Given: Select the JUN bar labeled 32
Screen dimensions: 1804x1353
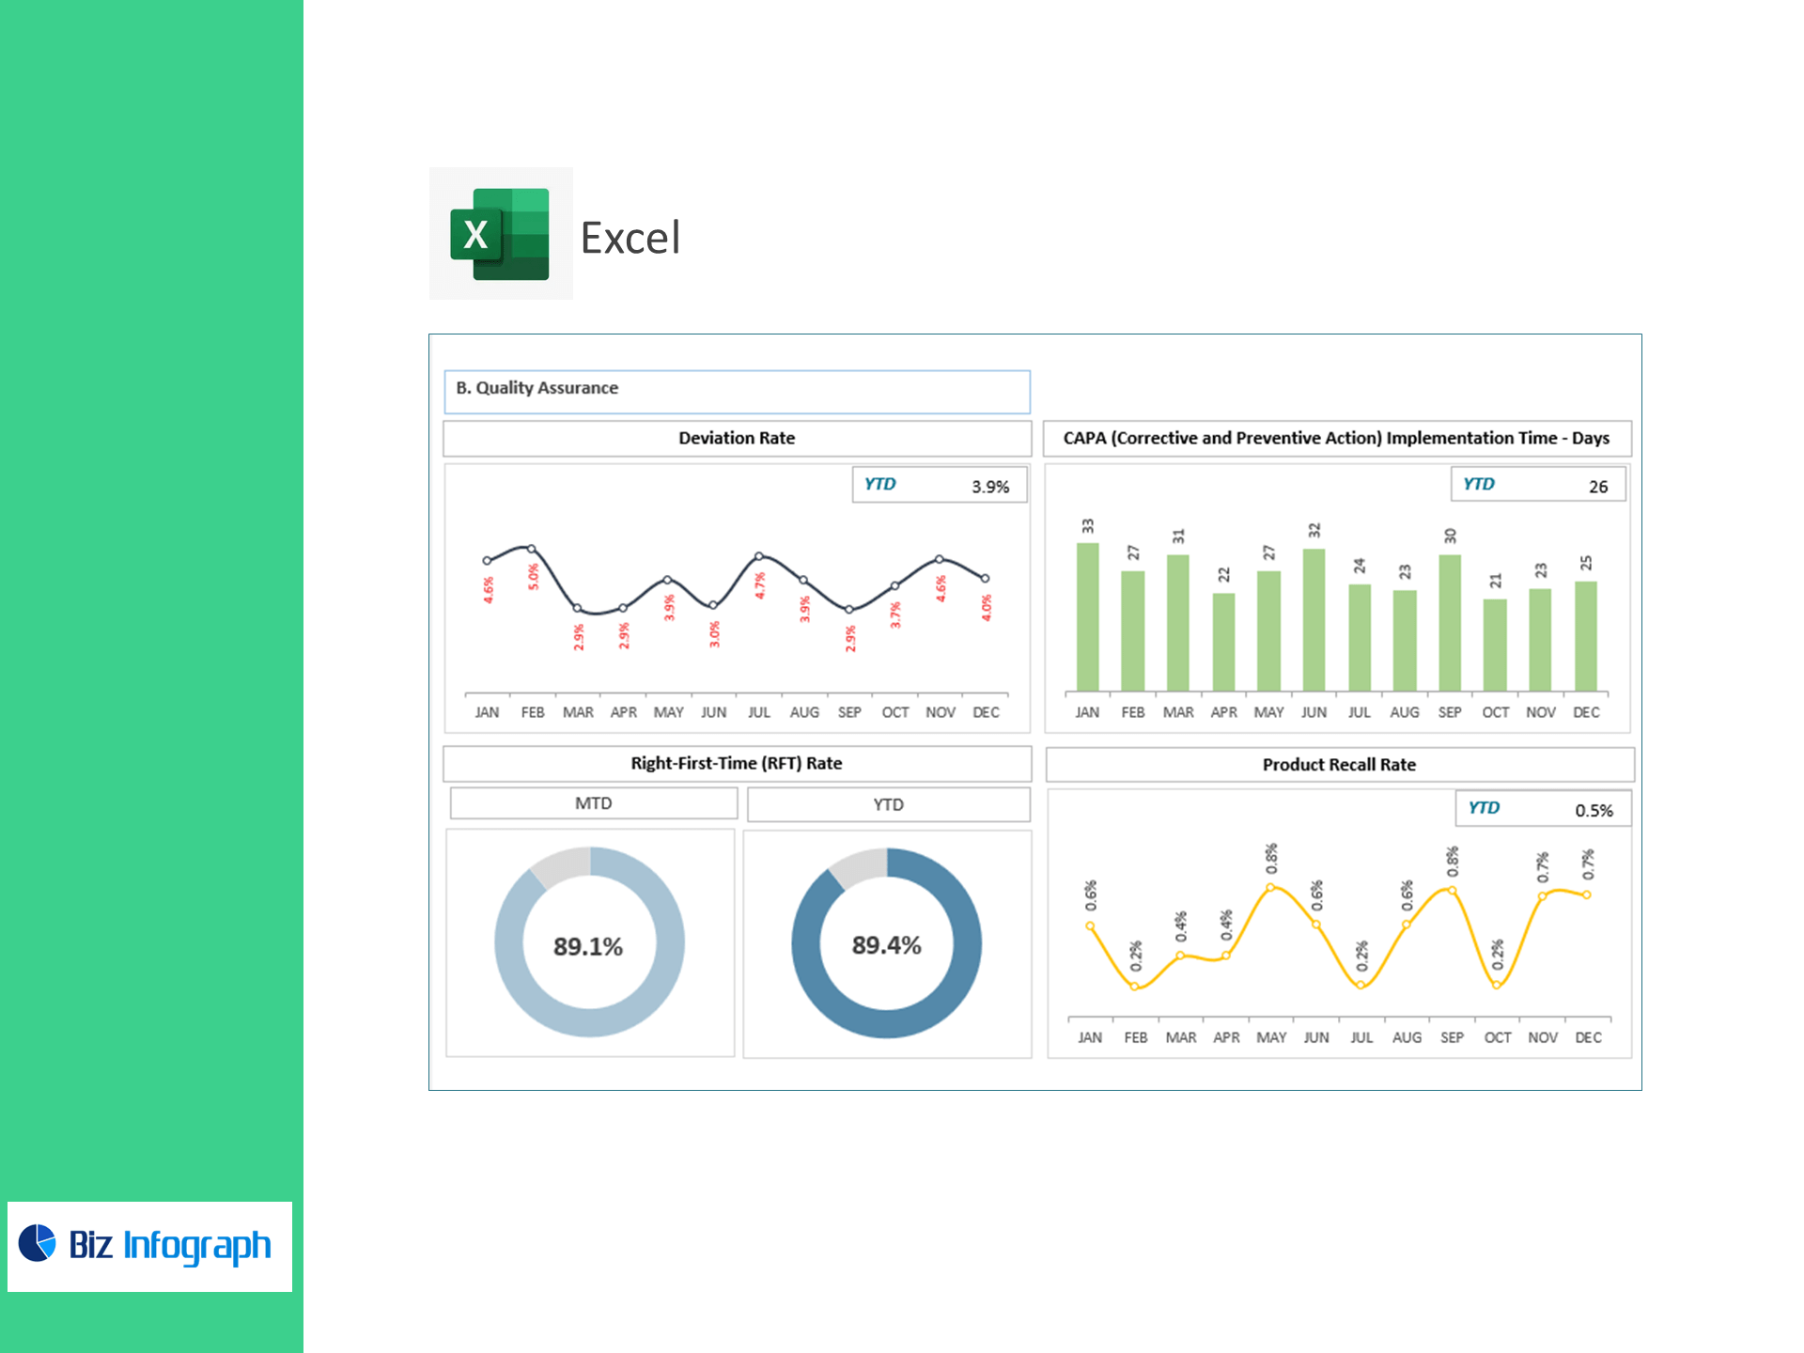Looking at the screenshot, I should click(1314, 620).
